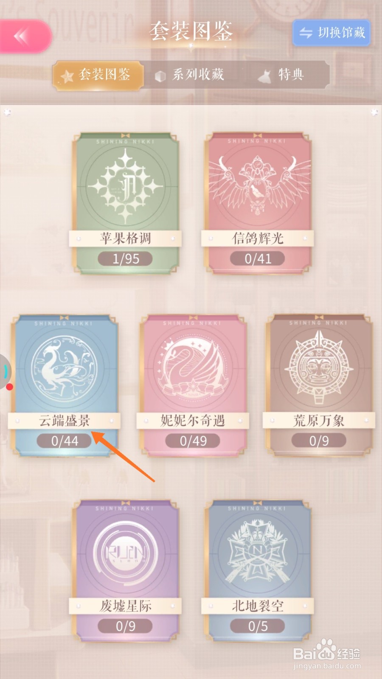
Task: Open the 切换馆藏 switch collection button
Action: pos(331,33)
